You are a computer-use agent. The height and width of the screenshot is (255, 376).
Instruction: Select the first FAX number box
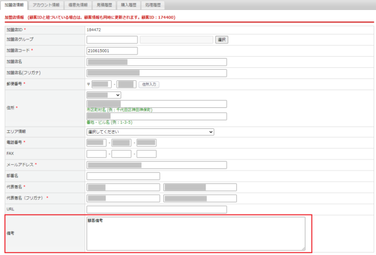coord(96,154)
